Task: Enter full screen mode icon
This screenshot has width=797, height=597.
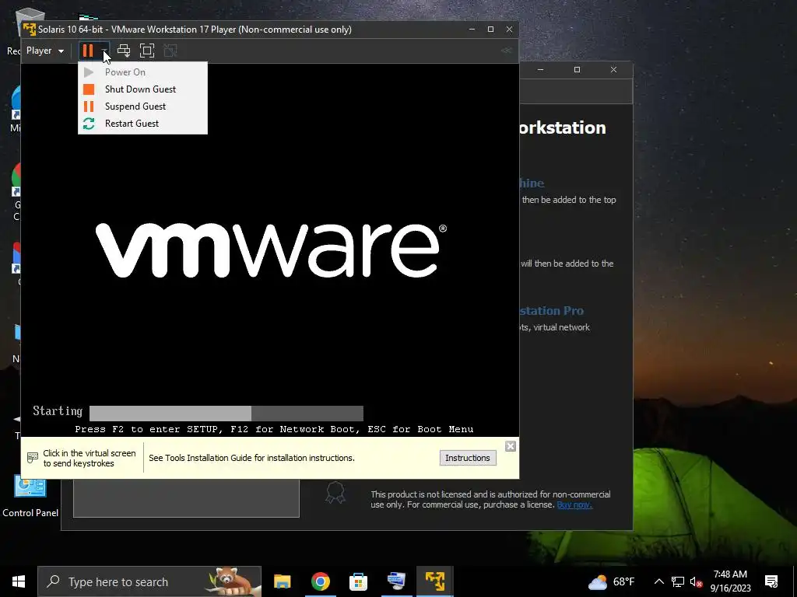Action: [x=147, y=51]
